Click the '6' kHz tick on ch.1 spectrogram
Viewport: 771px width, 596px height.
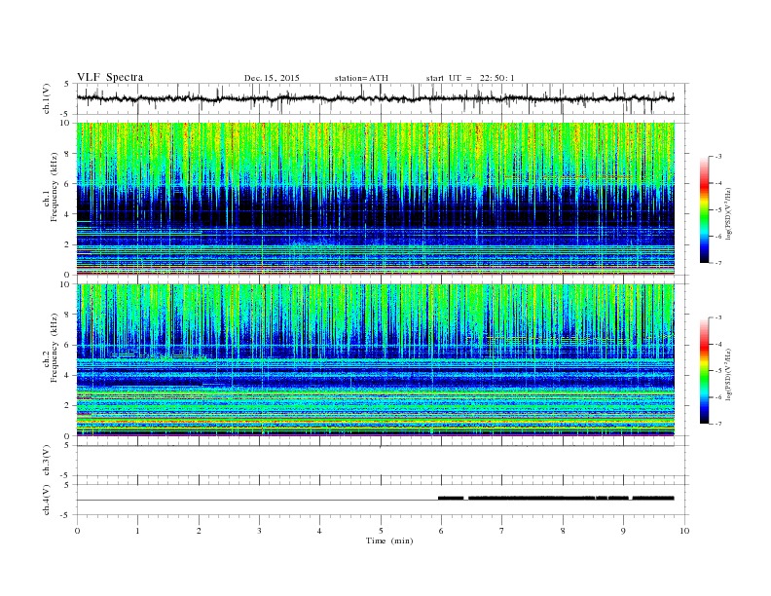click(x=67, y=184)
